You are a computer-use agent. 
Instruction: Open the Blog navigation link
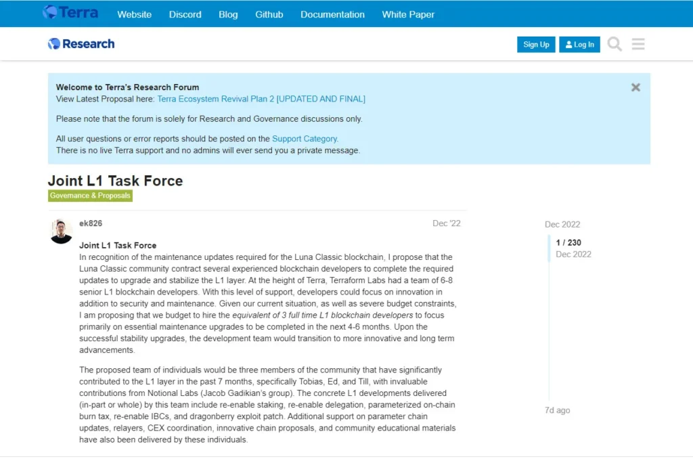pyautogui.click(x=228, y=15)
